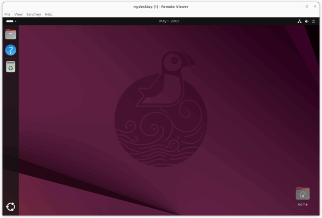The height and width of the screenshot is (218, 322).
Task: Open the power icon in top bar
Action: click(x=313, y=21)
